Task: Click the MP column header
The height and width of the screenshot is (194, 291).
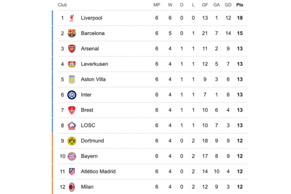Action: pos(157,5)
